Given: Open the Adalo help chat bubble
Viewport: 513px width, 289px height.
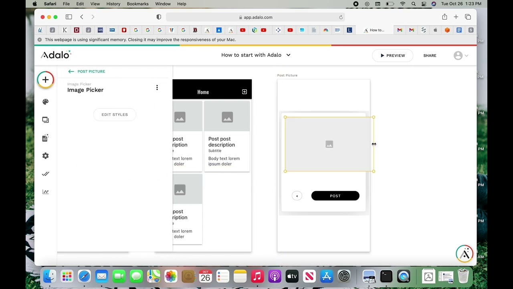Looking at the screenshot, I should tap(465, 254).
